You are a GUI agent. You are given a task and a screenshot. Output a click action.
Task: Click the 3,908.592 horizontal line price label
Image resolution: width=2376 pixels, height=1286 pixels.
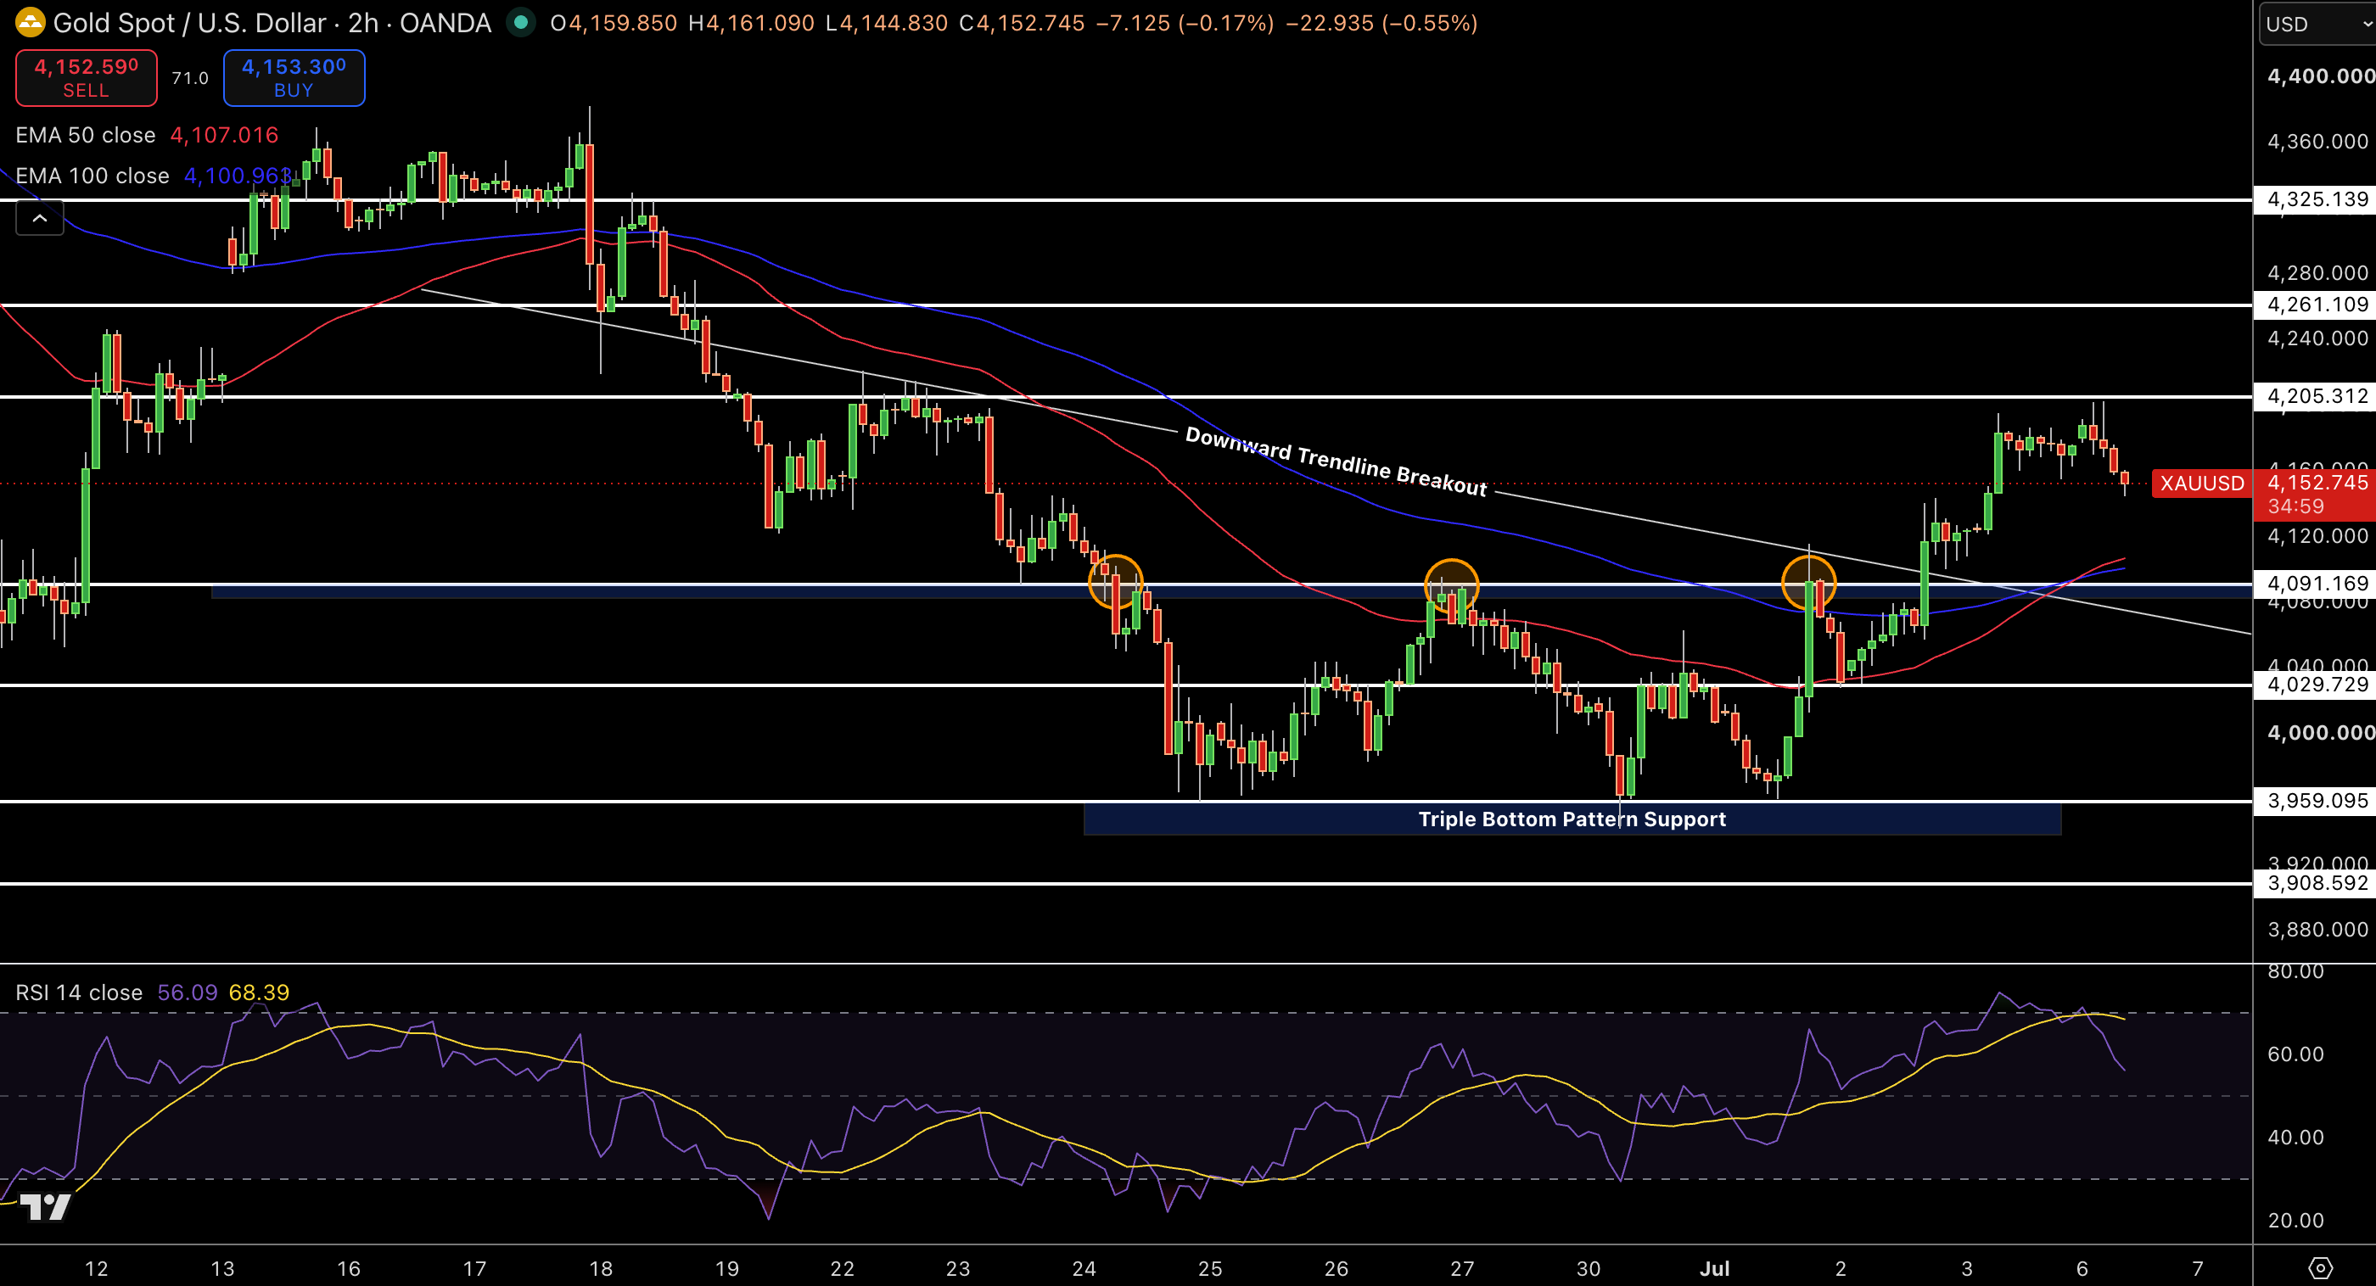tap(2317, 883)
